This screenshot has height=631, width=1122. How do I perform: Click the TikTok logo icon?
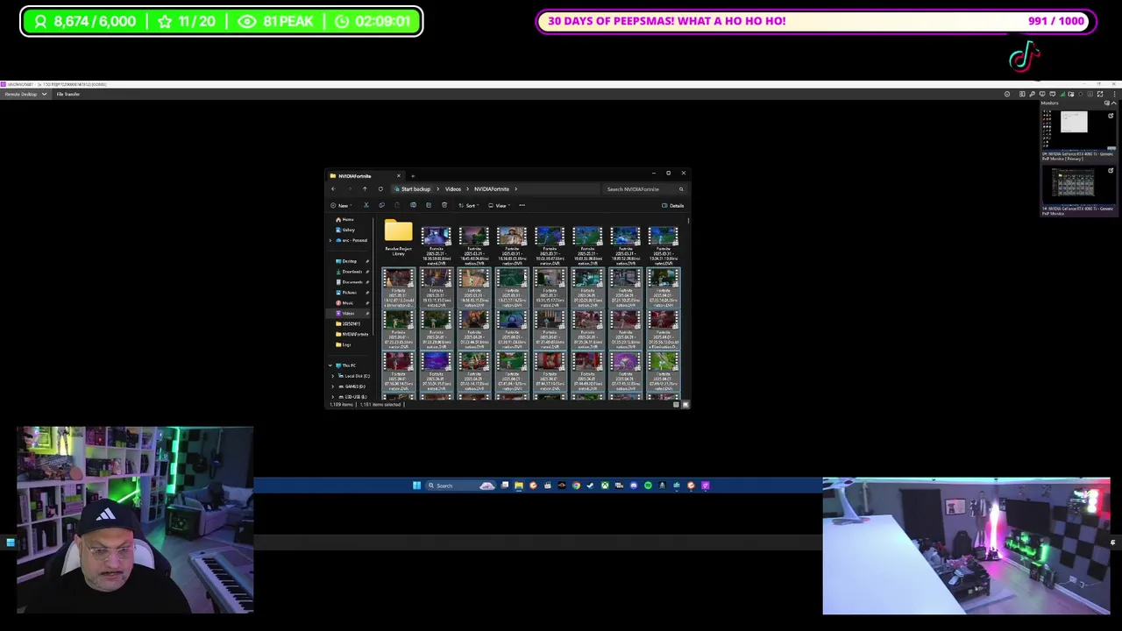(x=1024, y=58)
